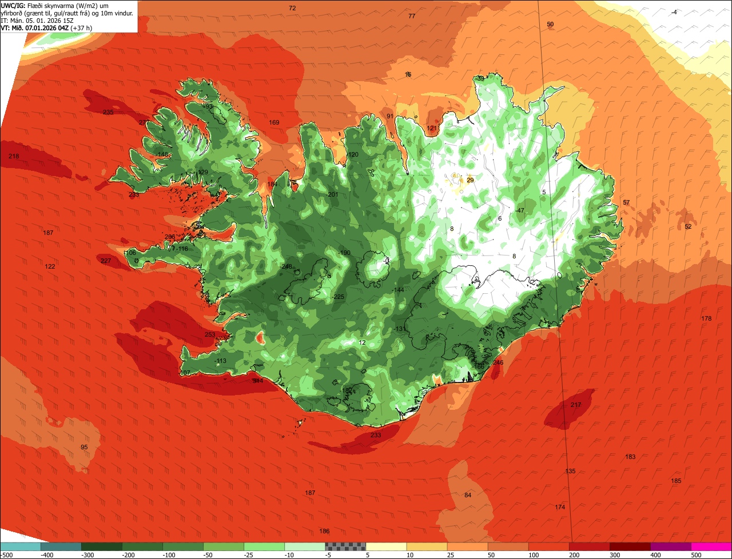Click the map value '-113' on the peninsula
The width and height of the screenshot is (732, 559).
pyautogui.click(x=220, y=361)
